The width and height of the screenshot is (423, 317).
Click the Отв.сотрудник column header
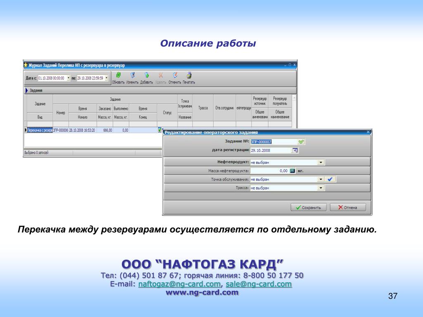pyautogui.click(x=224, y=108)
